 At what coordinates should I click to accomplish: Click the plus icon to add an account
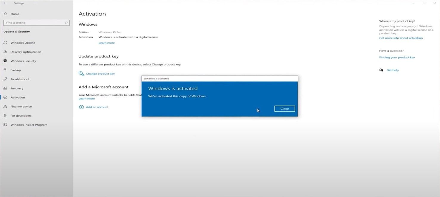[x=81, y=107]
